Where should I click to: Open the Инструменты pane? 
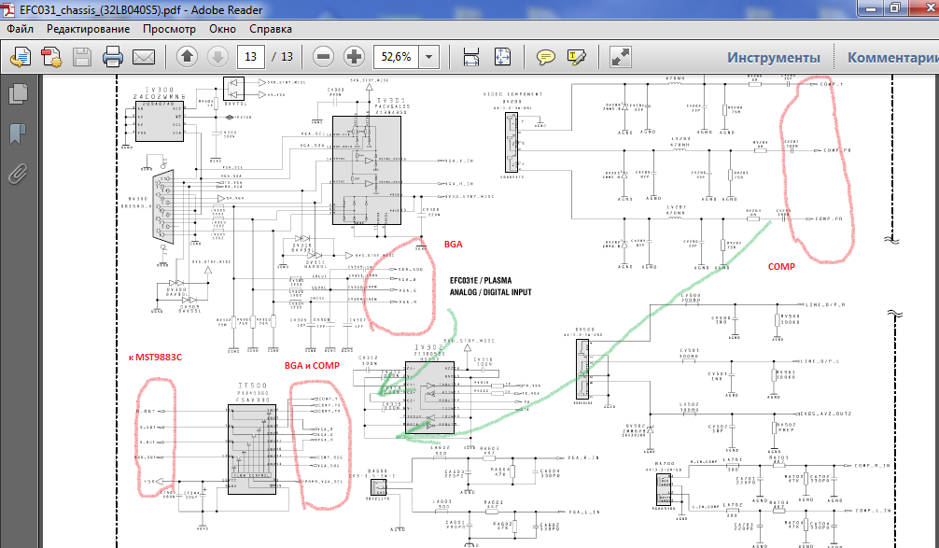pos(773,57)
